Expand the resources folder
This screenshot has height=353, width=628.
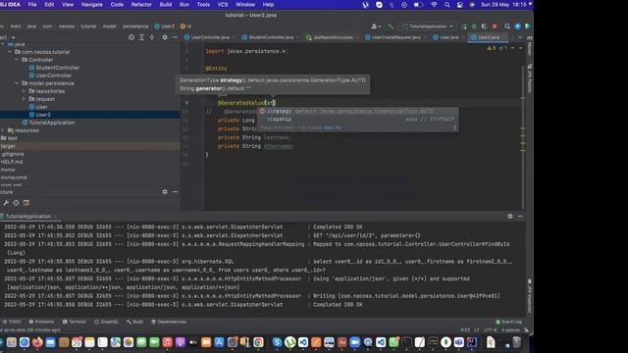[x=3, y=130]
